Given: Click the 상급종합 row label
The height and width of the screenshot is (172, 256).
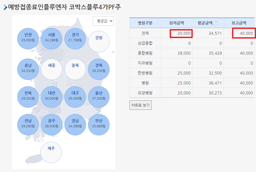Looking at the screenshot, I should [145, 43].
